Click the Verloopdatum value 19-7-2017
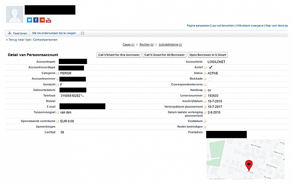This screenshot has width=293, height=186. [215, 107]
